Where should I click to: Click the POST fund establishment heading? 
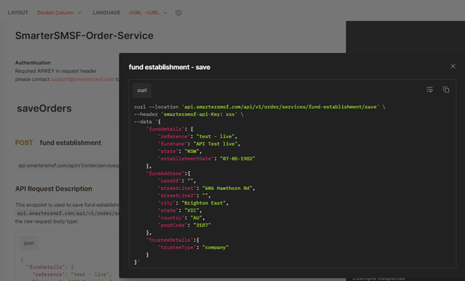pos(58,143)
